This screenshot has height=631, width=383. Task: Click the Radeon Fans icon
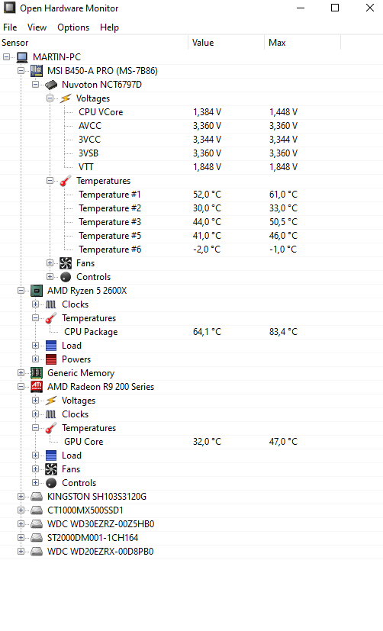click(x=51, y=469)
